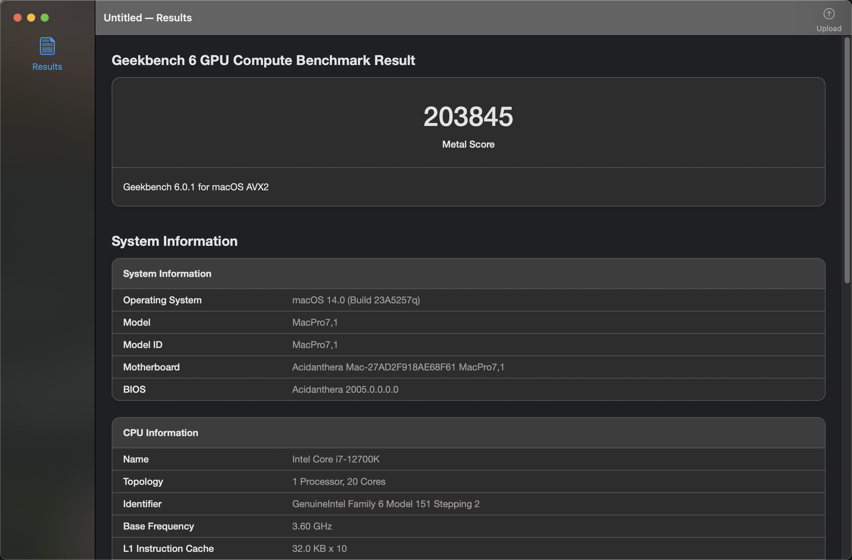Click the CPU Information section header
This screenshot has width=852, height=560.
pyautogui.click(x=160, y=432)
